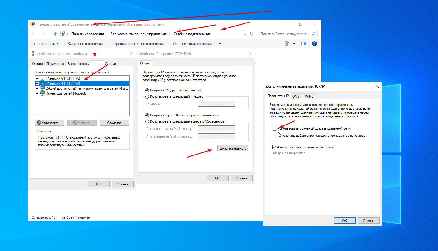The height and width of the screenshot is (251, 438).
Task: Click Сетевые подключения breadcrumb in address bar
Action: click(192, 34)
